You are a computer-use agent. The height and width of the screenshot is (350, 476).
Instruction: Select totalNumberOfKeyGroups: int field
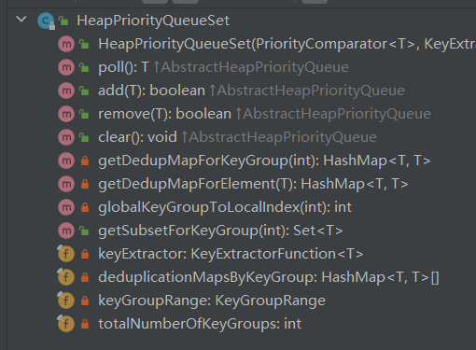point(200,324)
